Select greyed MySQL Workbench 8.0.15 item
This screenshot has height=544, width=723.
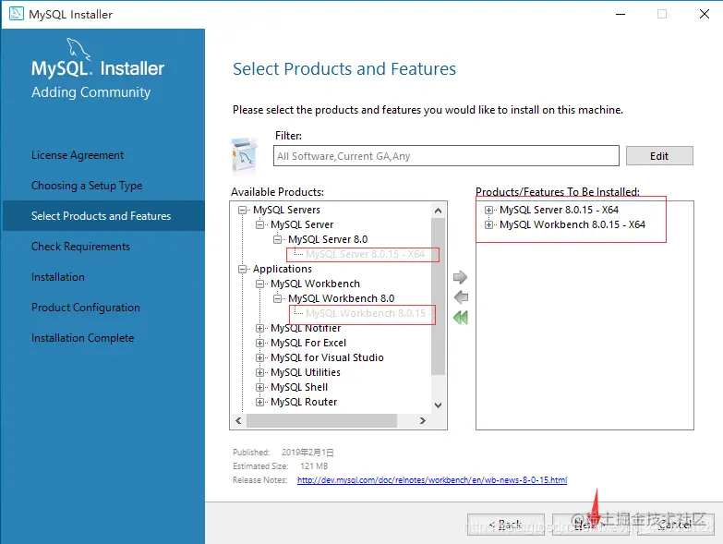pos(366,313)
